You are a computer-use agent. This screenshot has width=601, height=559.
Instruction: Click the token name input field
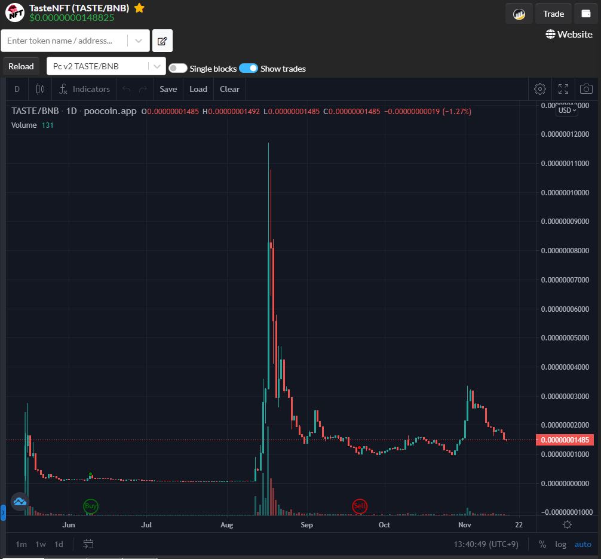[65, 41]
